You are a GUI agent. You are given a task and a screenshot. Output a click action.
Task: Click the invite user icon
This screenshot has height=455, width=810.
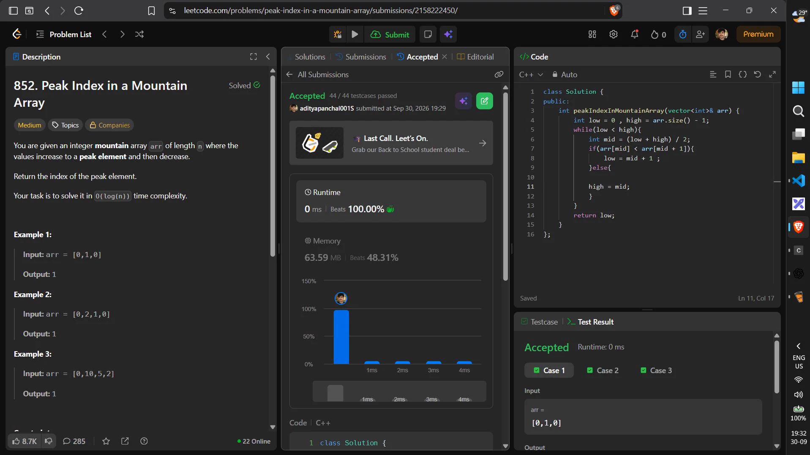click(x=700, y=34)
